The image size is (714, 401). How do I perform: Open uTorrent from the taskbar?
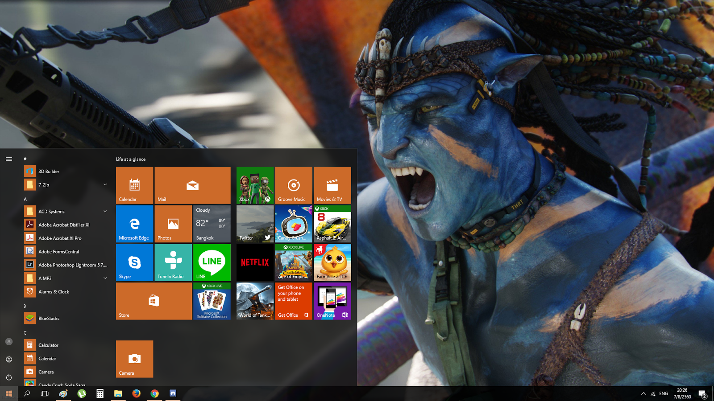click(82, 393)
